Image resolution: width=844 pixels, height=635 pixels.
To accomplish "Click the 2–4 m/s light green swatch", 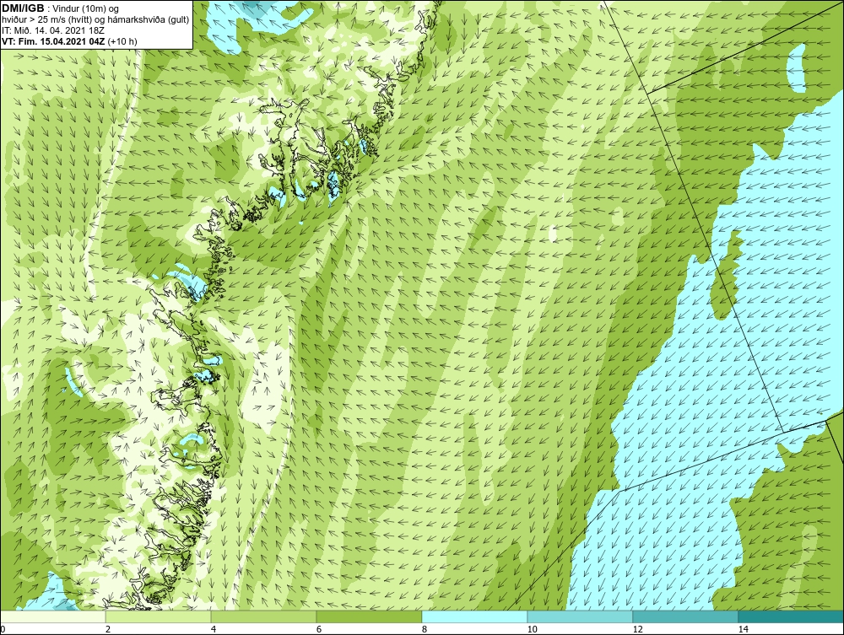I will click(x=159, y=616).
